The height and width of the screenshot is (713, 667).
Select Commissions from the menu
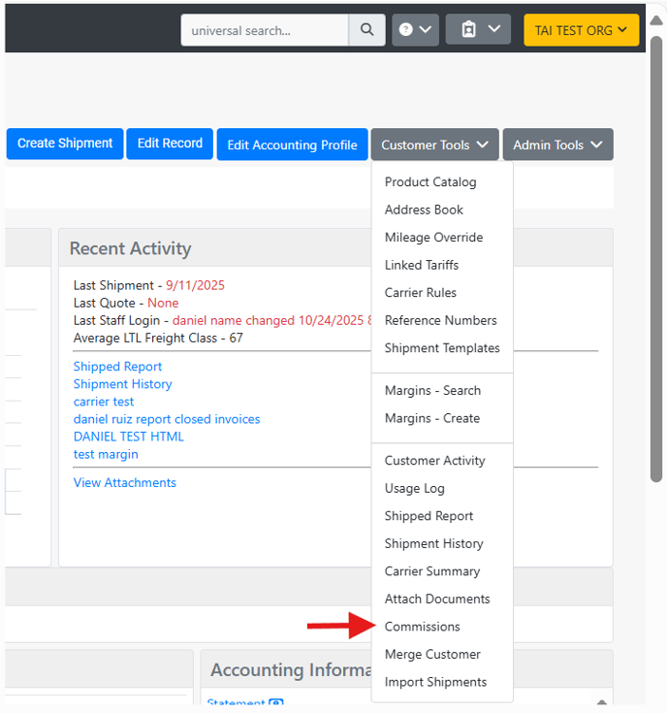tap(422, 627)
